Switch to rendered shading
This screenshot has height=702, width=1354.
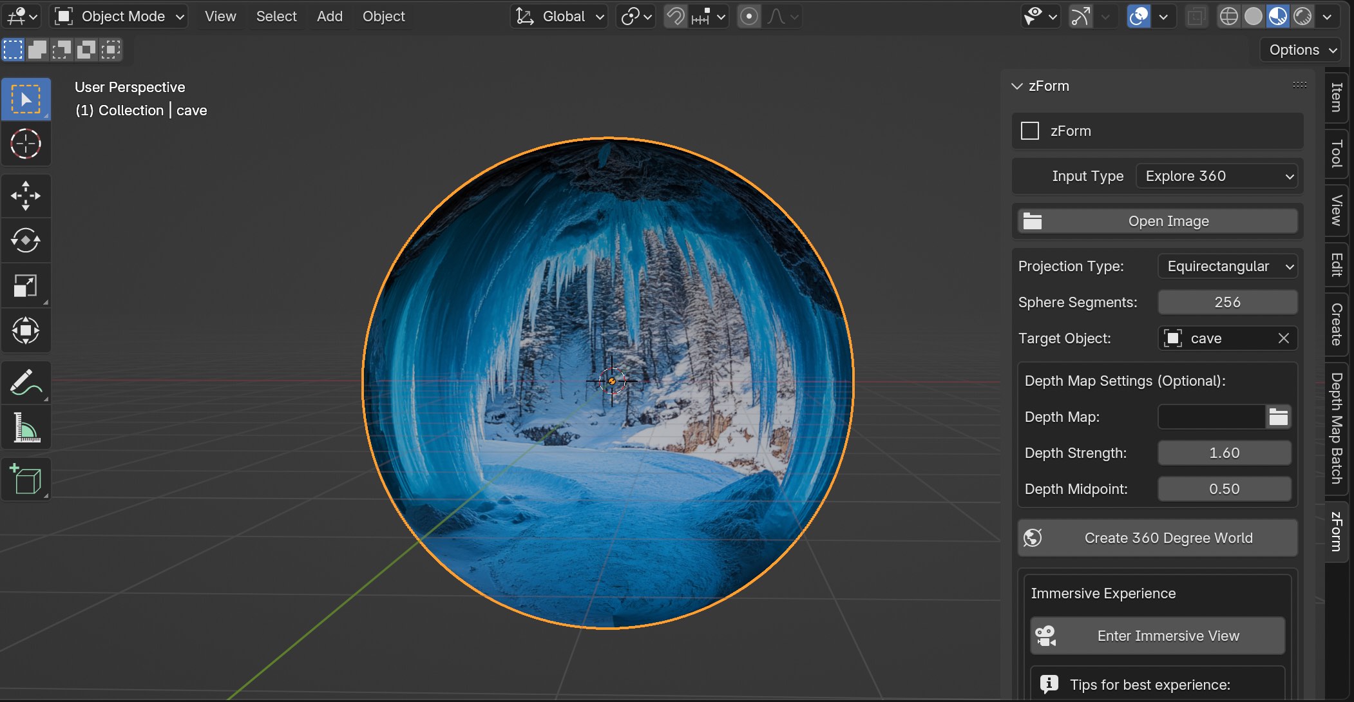[1302, 16]
